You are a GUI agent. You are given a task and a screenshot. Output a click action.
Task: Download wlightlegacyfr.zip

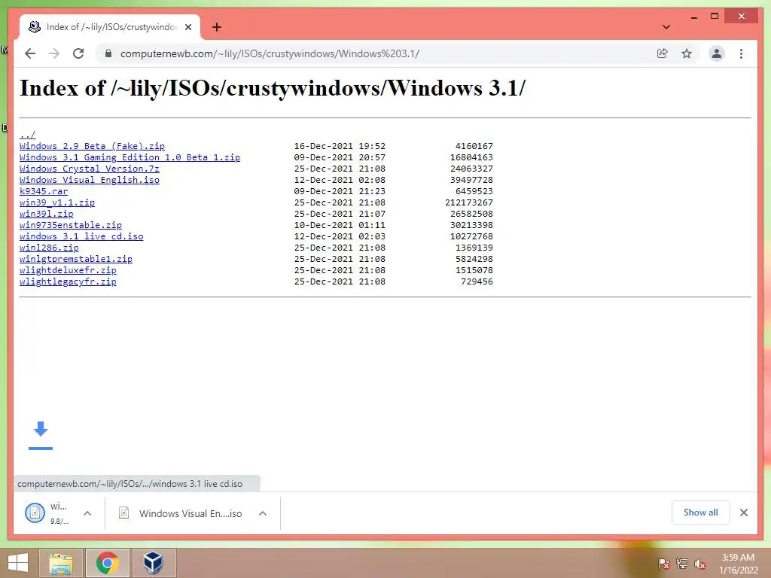tap(68, 281)
